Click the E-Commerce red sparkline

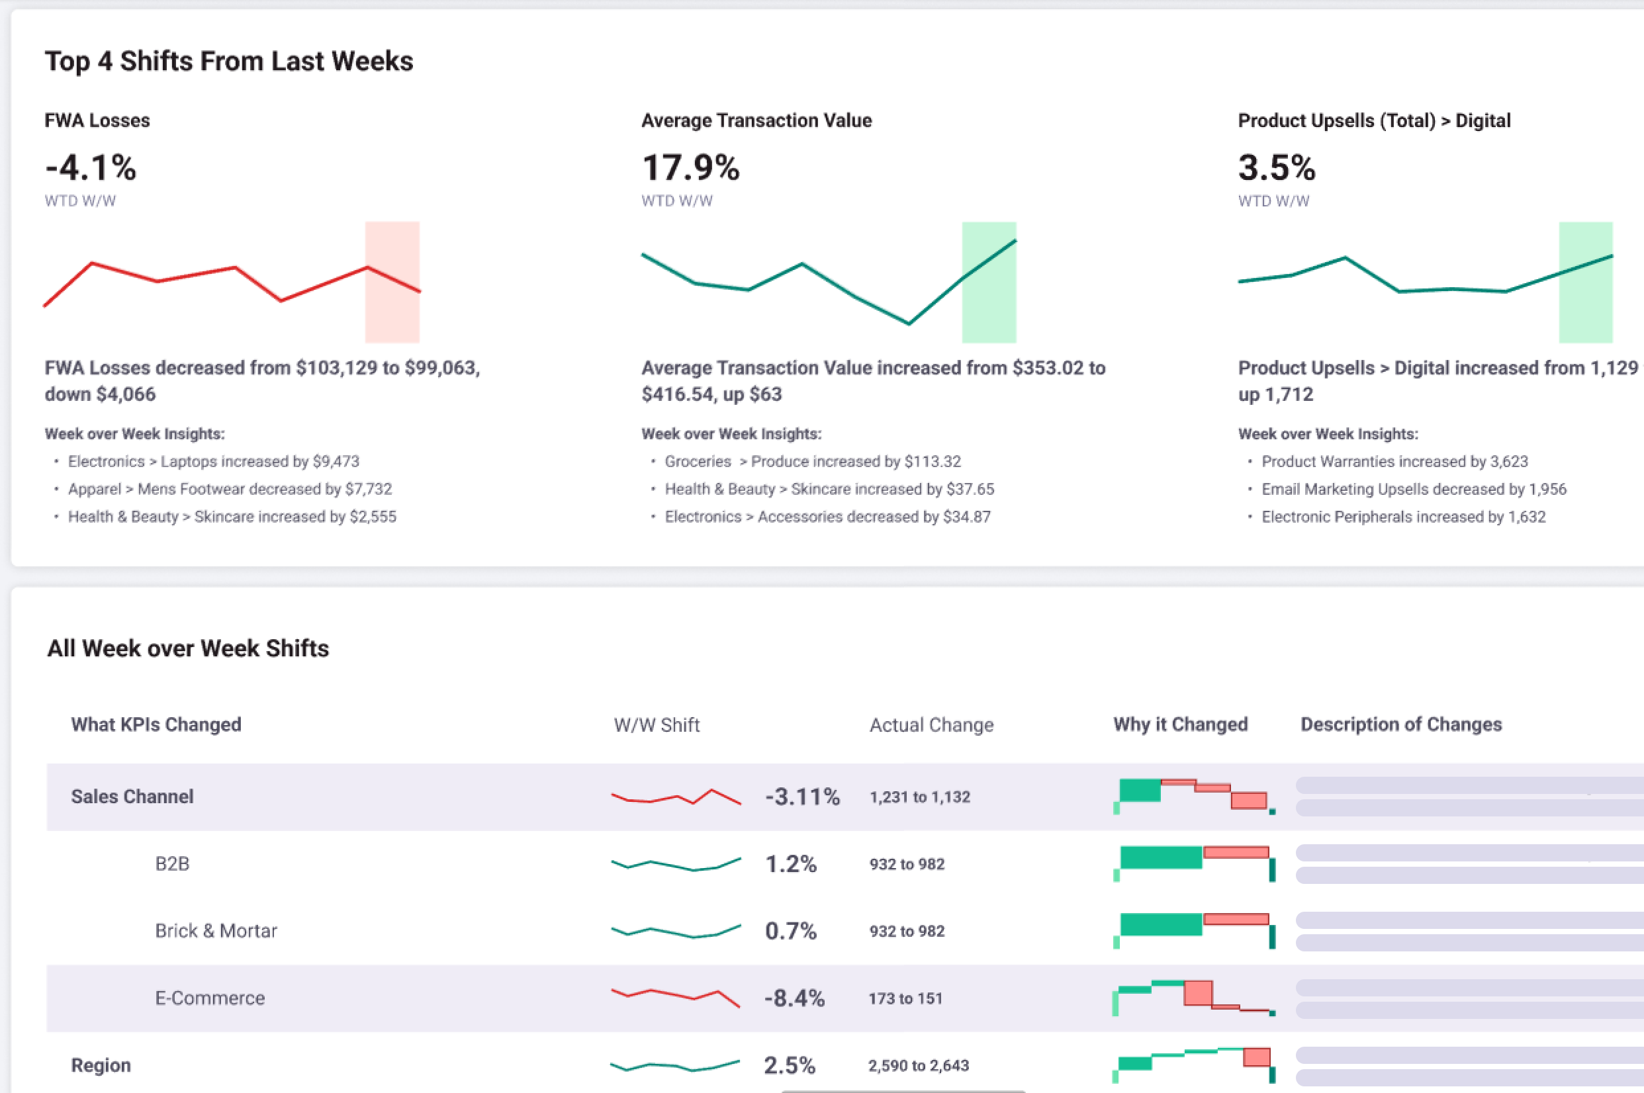(x=676, y=998)
